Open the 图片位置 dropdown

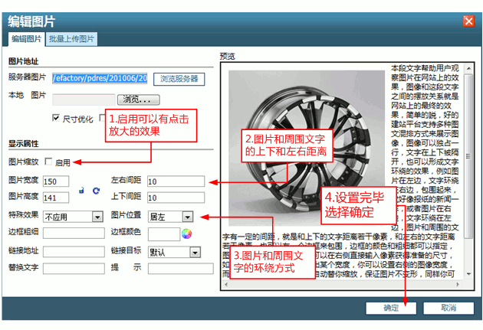188,217
